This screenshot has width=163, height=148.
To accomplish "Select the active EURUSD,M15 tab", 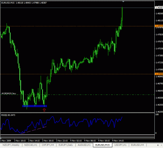I will [x=102, y=145].
